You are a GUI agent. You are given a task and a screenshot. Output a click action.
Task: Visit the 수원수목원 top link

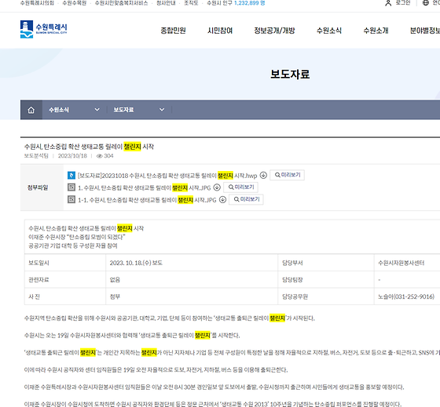click(x=75, y=3)
